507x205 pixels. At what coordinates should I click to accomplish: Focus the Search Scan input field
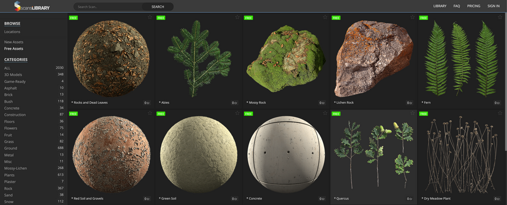108,7
